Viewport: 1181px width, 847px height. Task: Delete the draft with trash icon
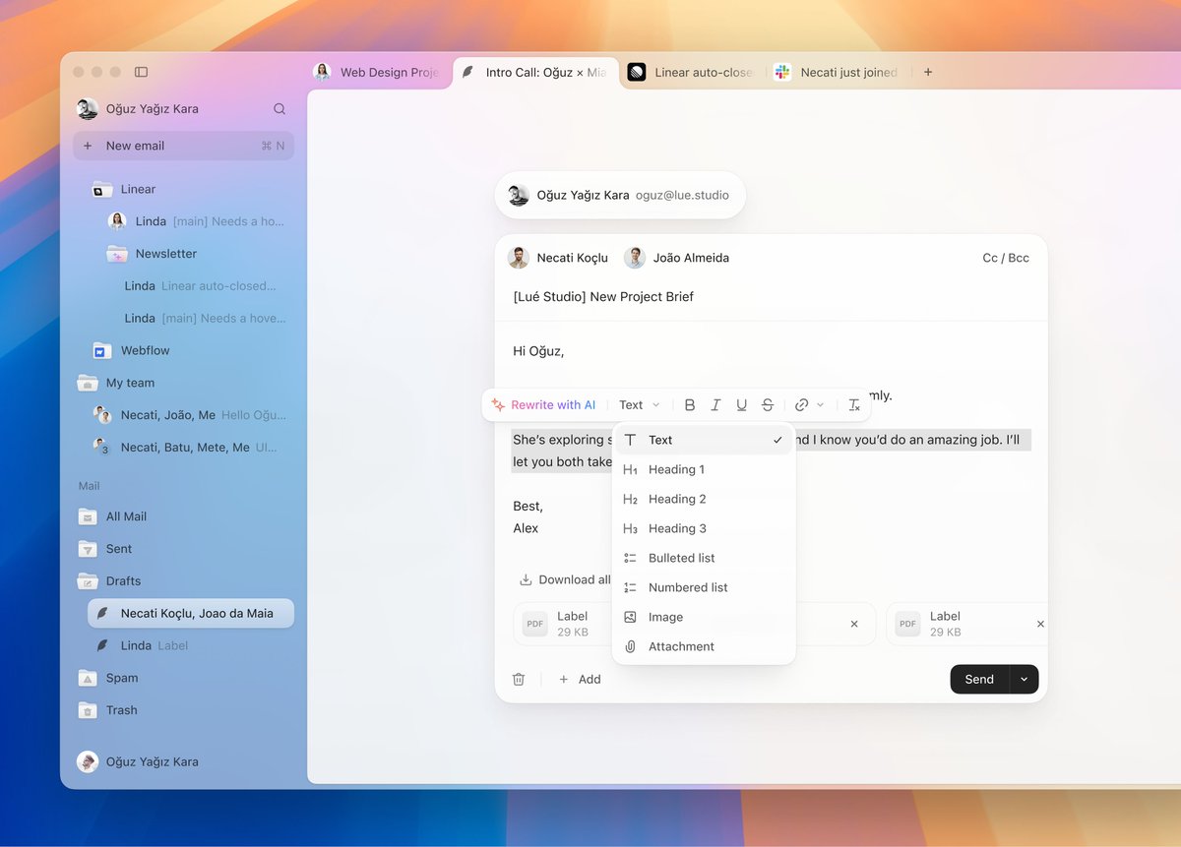[x=519, y=679]
